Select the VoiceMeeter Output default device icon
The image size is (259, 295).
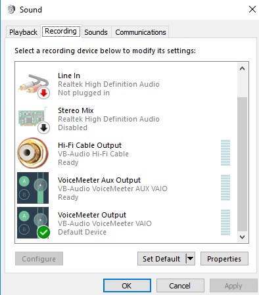click(34, 223)
